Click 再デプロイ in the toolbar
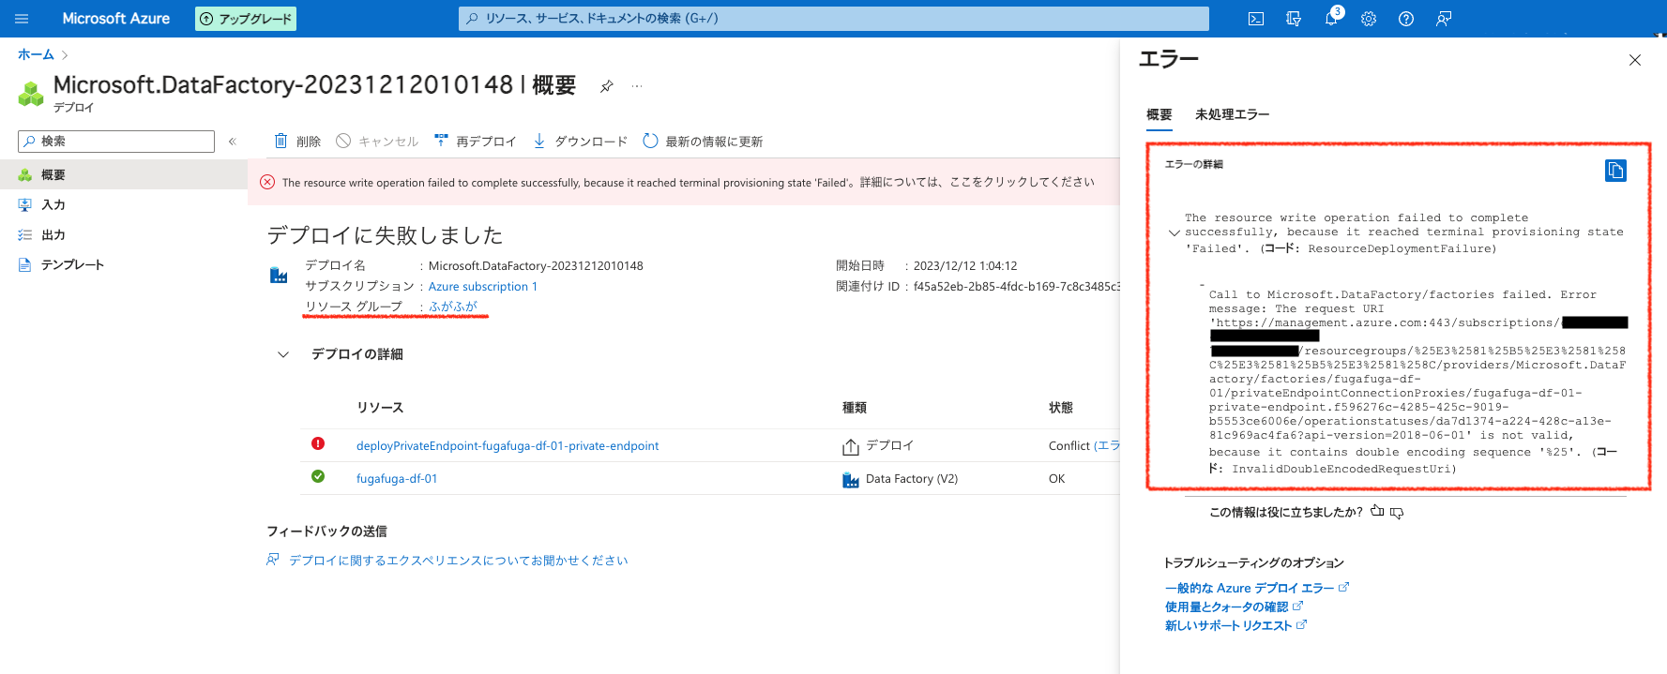The width and height of the screenshot is (1667, 674). point(476,142)
